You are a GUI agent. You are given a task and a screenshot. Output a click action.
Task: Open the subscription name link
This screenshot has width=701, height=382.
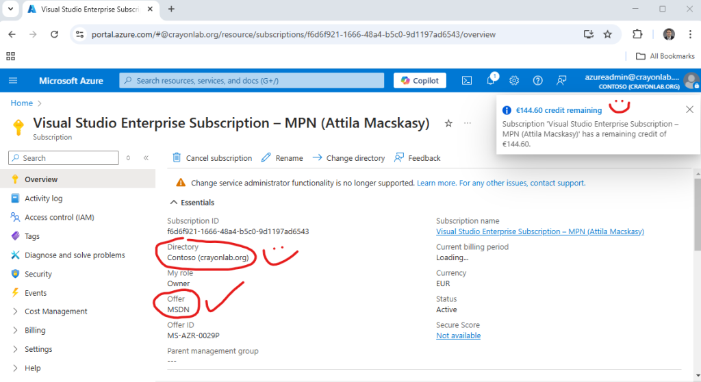coord(539,231)
